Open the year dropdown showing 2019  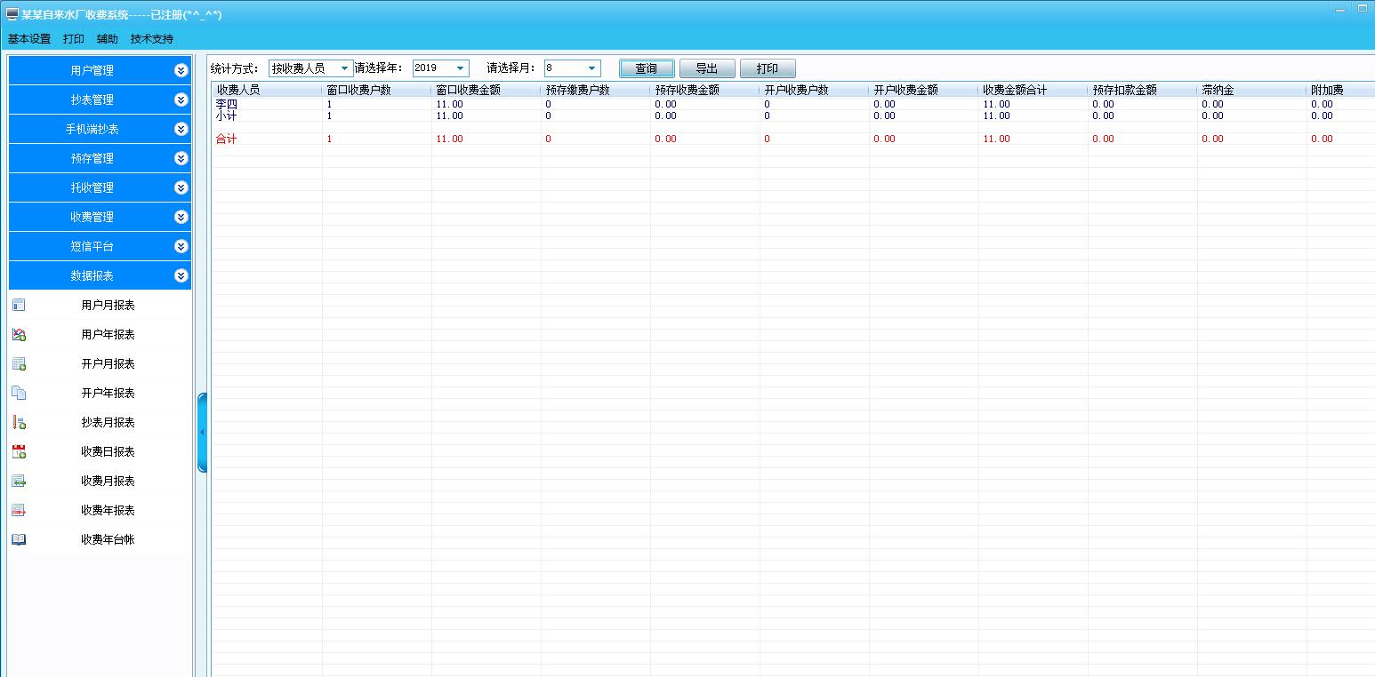tap(440, 68)
